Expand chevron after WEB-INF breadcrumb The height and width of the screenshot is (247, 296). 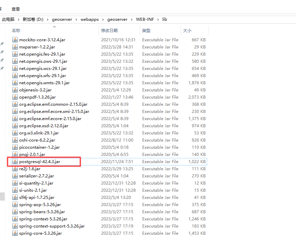point(158,19)
